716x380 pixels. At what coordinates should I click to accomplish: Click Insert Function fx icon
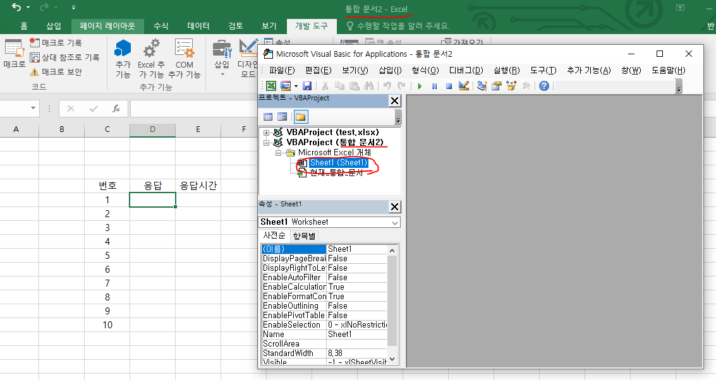pos(116,109)
